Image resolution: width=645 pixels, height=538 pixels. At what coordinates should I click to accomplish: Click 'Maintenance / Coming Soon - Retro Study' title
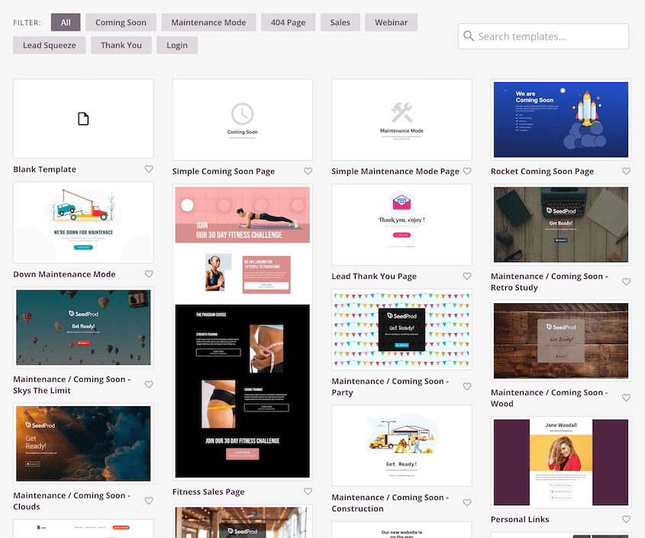coord(549,282)
